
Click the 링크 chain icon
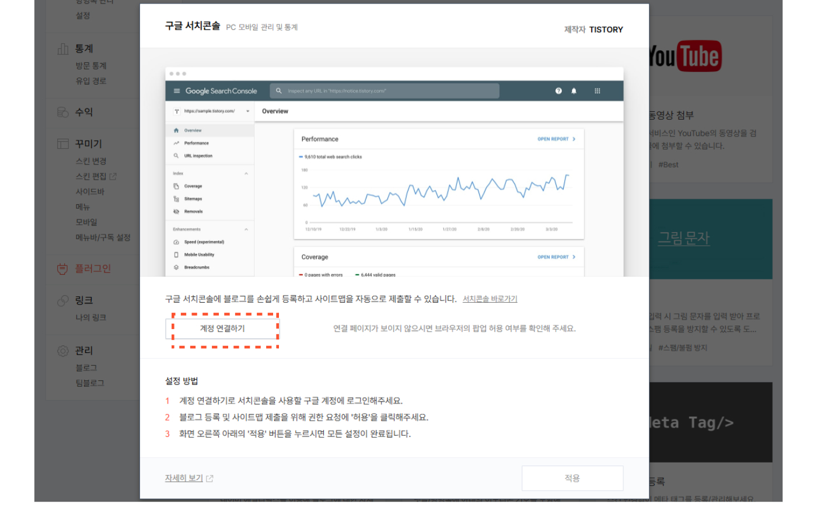pos(63,300)
